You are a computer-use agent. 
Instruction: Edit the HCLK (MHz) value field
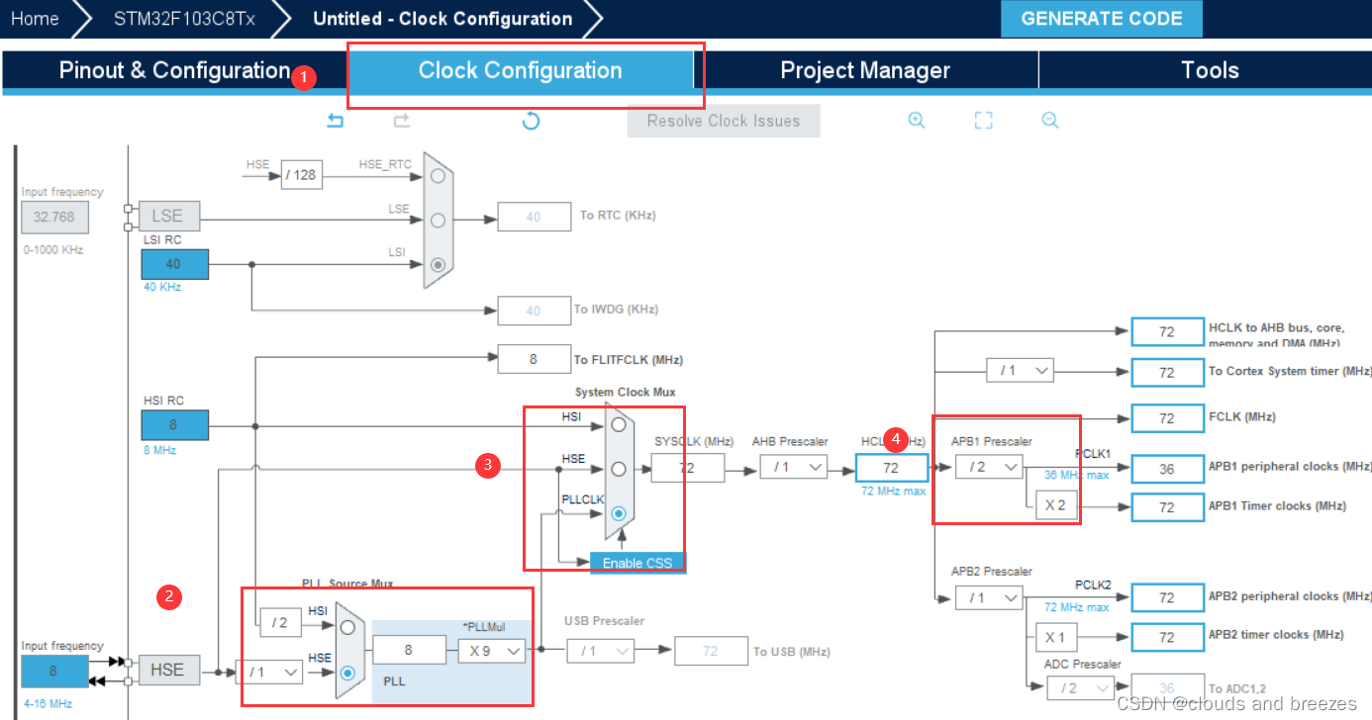click(x=892, y=468)
